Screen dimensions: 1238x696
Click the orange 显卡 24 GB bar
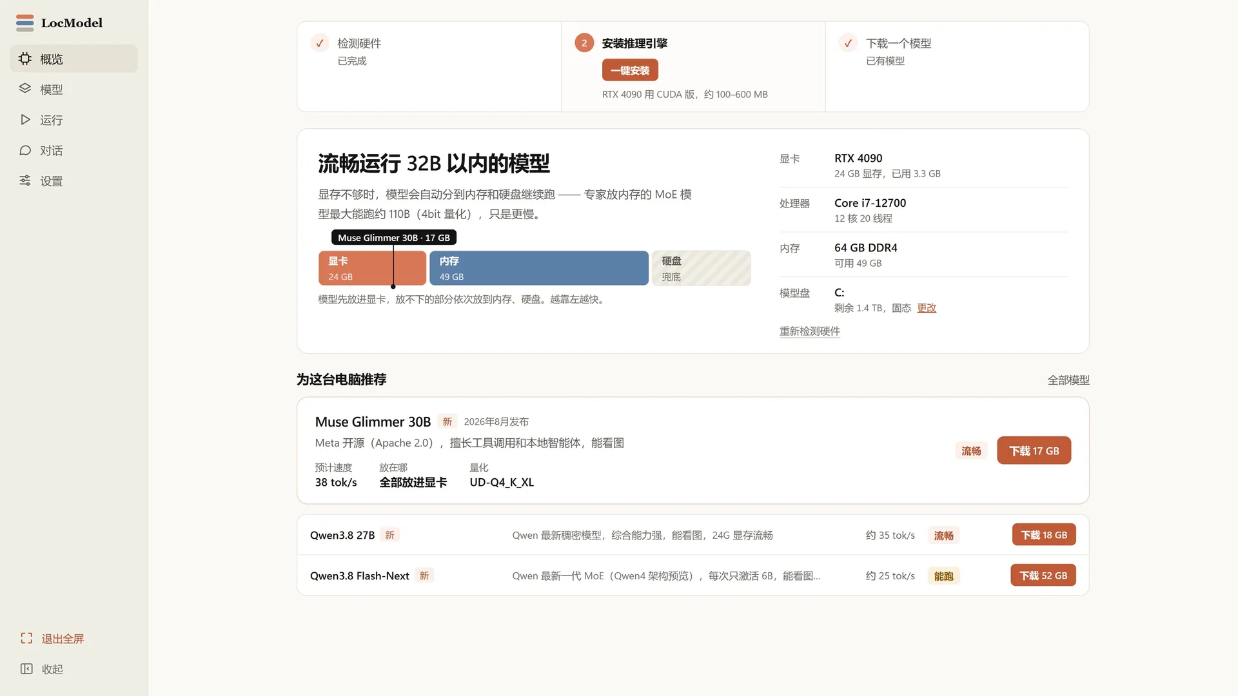pyautogui.click(x=372, y=268)
